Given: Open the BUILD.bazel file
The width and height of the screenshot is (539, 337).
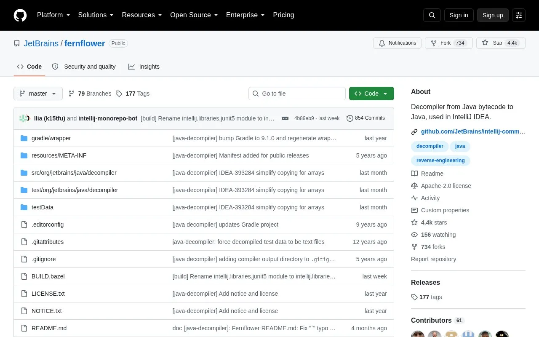Looking at the screenshot, I should (x=48, y=276).
